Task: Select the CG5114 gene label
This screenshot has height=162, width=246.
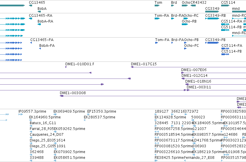Action: [x=228, y=3]
